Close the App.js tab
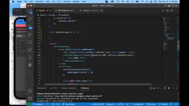The image size is (189, 106). coord(50,11)
